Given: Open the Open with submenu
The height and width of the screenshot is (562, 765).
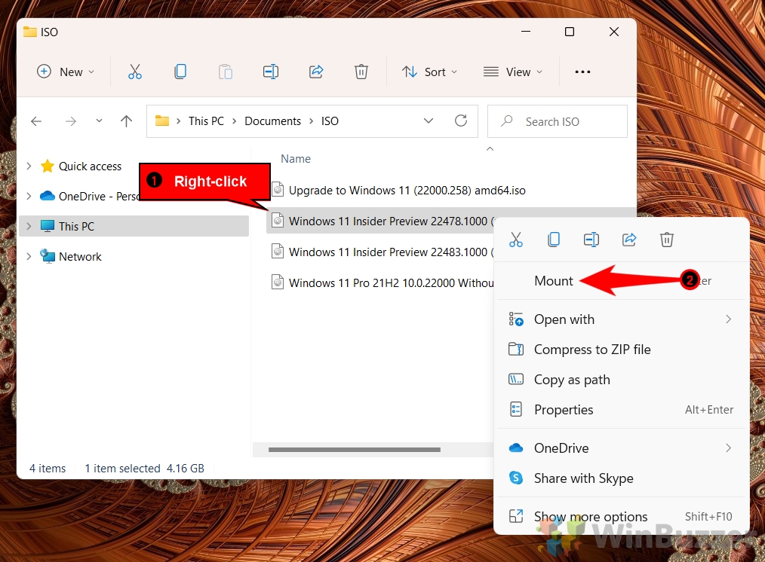Looking at the screenshot, I should click(564, 319).
